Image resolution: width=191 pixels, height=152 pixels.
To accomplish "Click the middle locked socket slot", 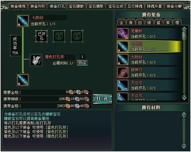I will point(59,36).
